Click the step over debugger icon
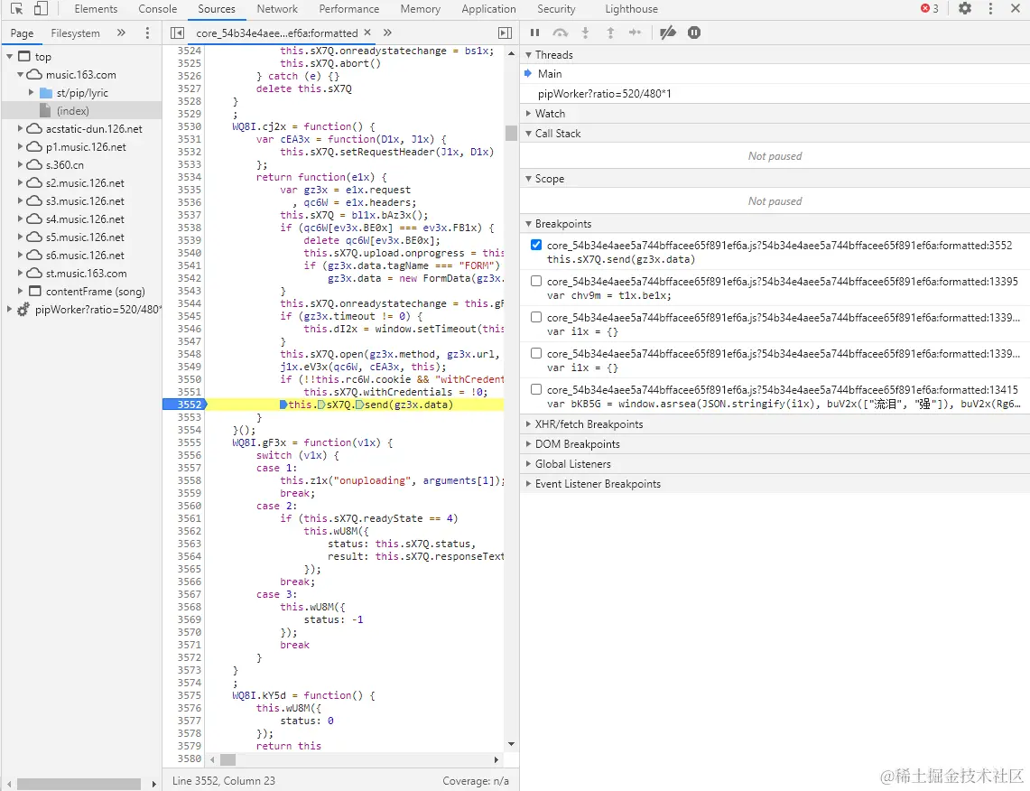1030x791 pixels. click(x=560, y=33)
